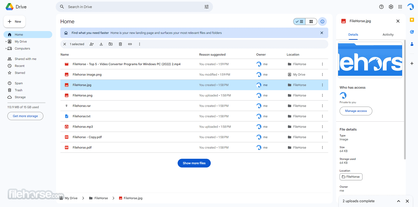Open more options for Filehorse image.png row
The width and height of the screenshot is (418, 207).
[322, 75]
